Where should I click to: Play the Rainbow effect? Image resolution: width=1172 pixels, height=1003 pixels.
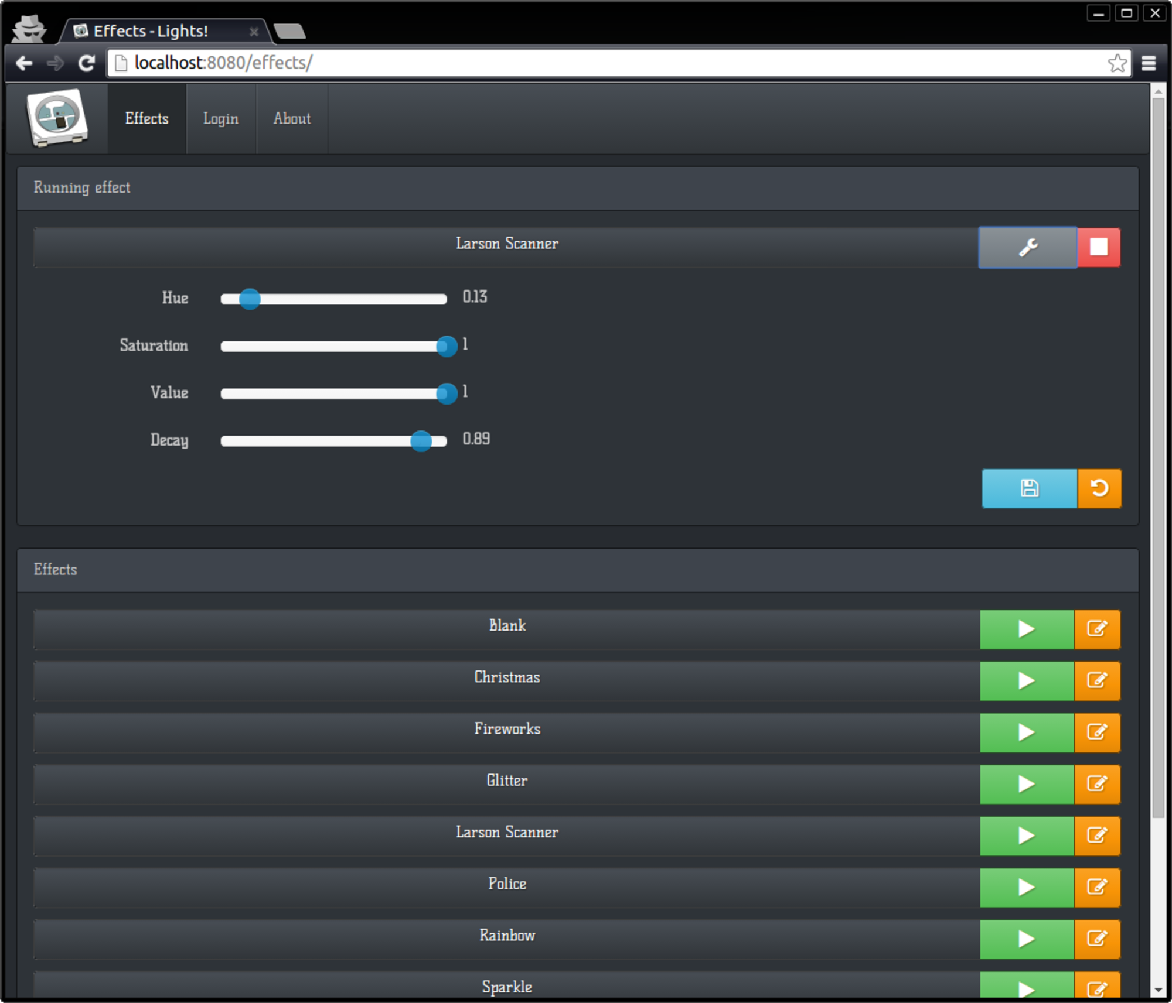[x=1027, y=939]
